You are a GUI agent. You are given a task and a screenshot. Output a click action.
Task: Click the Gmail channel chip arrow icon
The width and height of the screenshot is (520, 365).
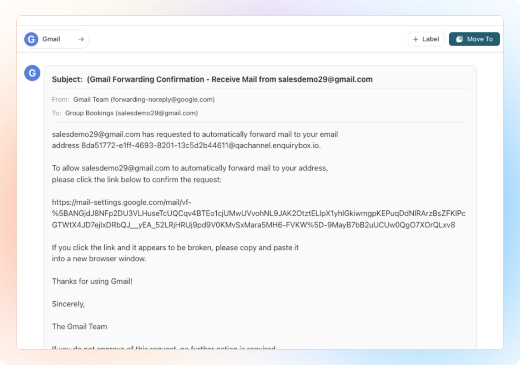(81, 39)
